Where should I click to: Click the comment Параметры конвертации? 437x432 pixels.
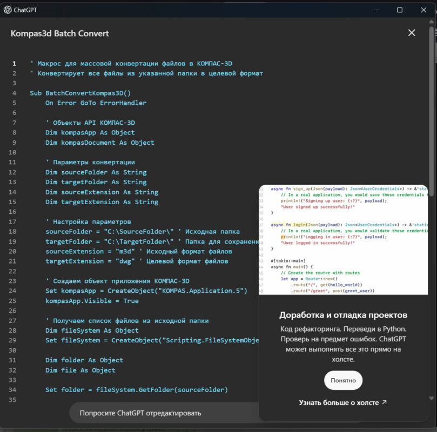point(90,163)
